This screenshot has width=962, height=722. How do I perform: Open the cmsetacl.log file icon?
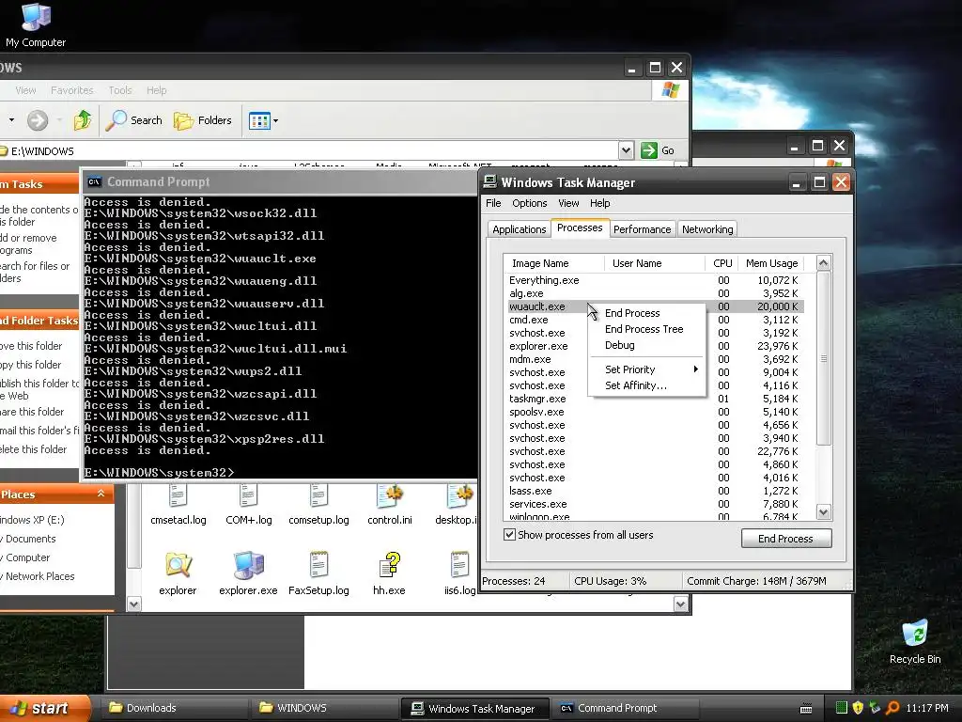(178, 505)
